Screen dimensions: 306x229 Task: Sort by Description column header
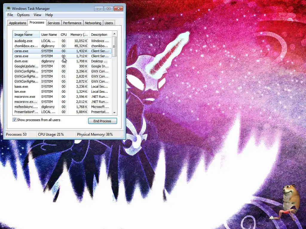(101, 35)
